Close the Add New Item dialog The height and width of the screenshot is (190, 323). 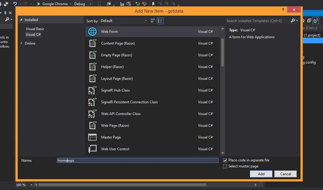294,10
